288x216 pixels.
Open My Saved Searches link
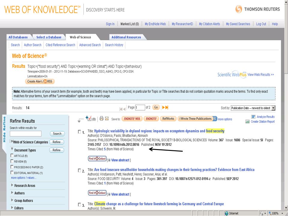pos(238,24)
